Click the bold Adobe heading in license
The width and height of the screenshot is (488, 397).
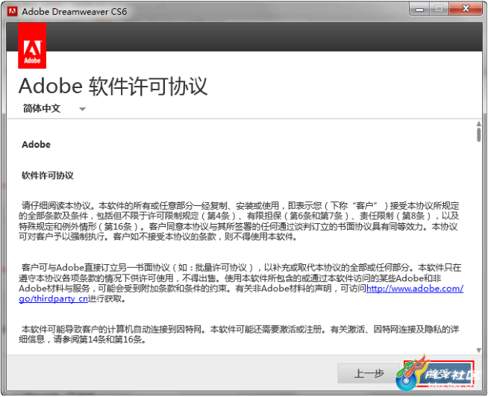pyautogui.click(x=36, y=145)
